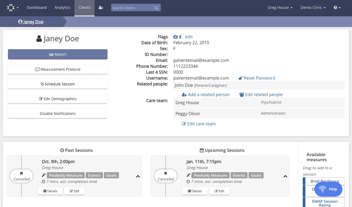Viewport: 352px width, 207px height.
Task: Toggle Disable Notifications for this client
Action: tap(58, 113)
